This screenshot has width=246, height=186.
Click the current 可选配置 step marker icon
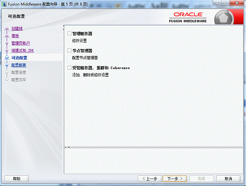tap(7, 58)
